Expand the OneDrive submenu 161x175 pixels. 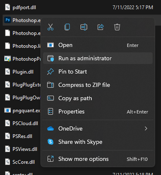coord(98,129)
